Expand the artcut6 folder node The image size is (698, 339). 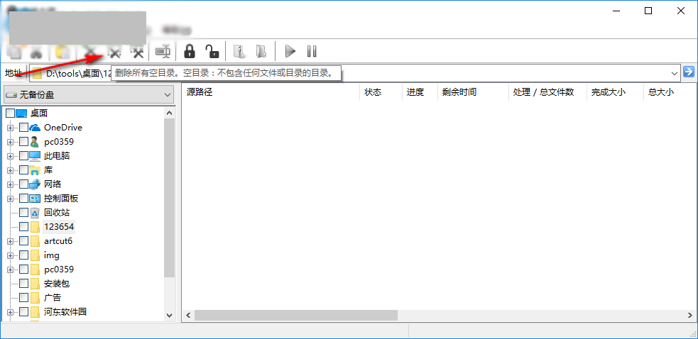10,242
